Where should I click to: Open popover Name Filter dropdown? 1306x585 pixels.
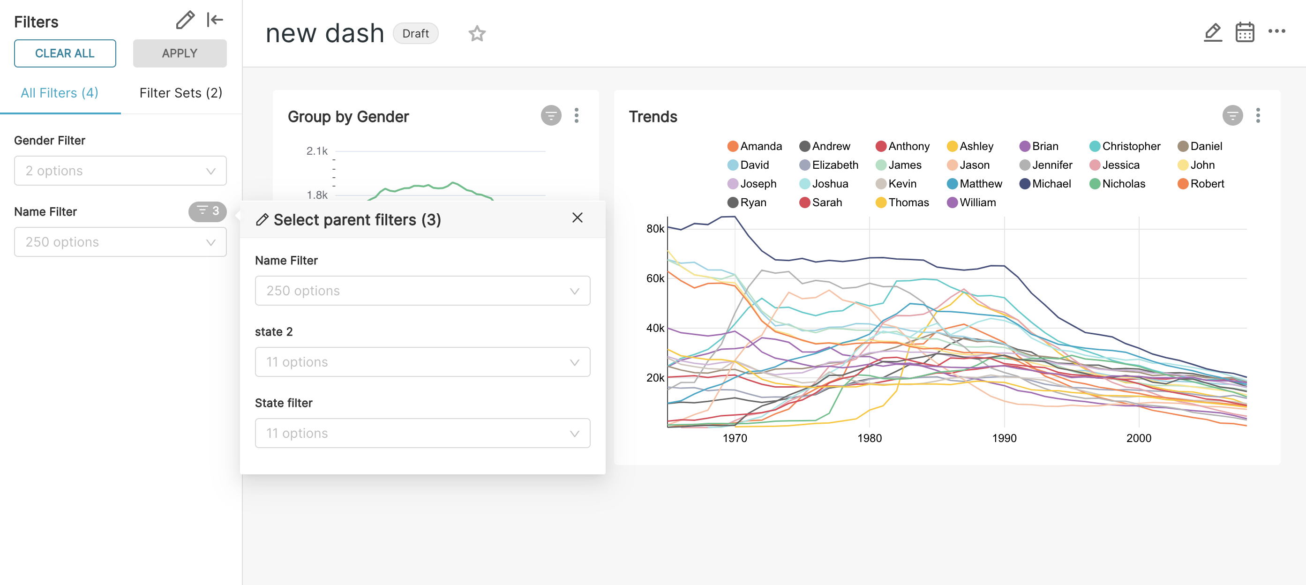tap(422, 291)
